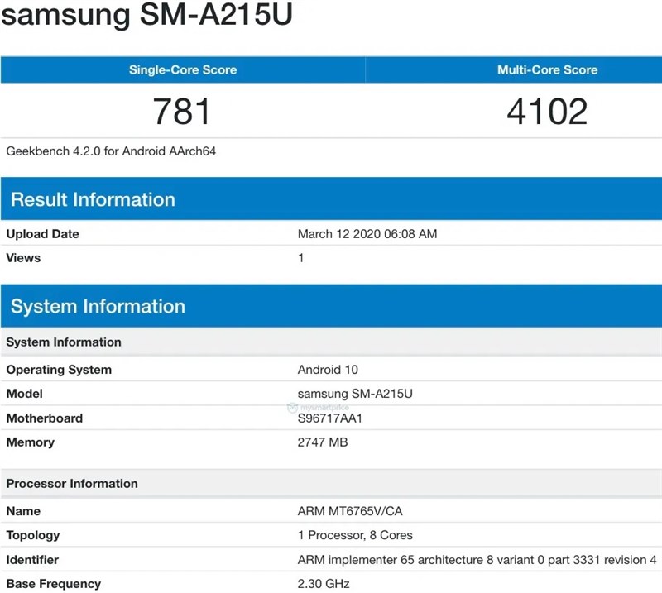Select the Multi-Core Score header
This screenshot has width=662, height=593.
546,70
